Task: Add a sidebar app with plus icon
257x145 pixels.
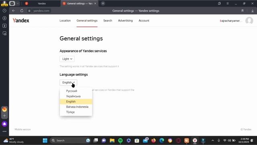Action: click(x=4, y=116)
